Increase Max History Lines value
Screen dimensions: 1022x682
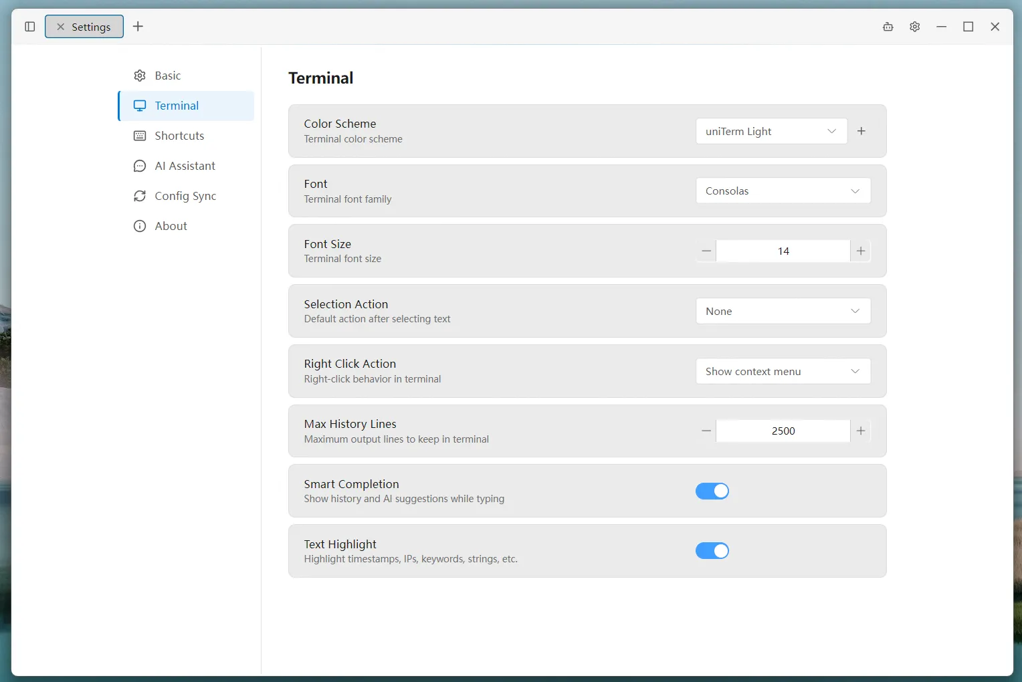click(x=861, y=431)
